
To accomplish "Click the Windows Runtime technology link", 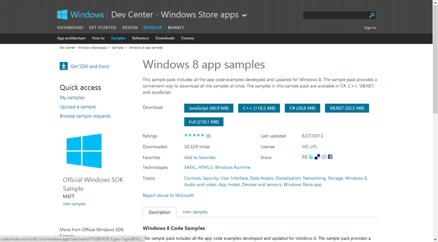I will click(x=232, y=167).
